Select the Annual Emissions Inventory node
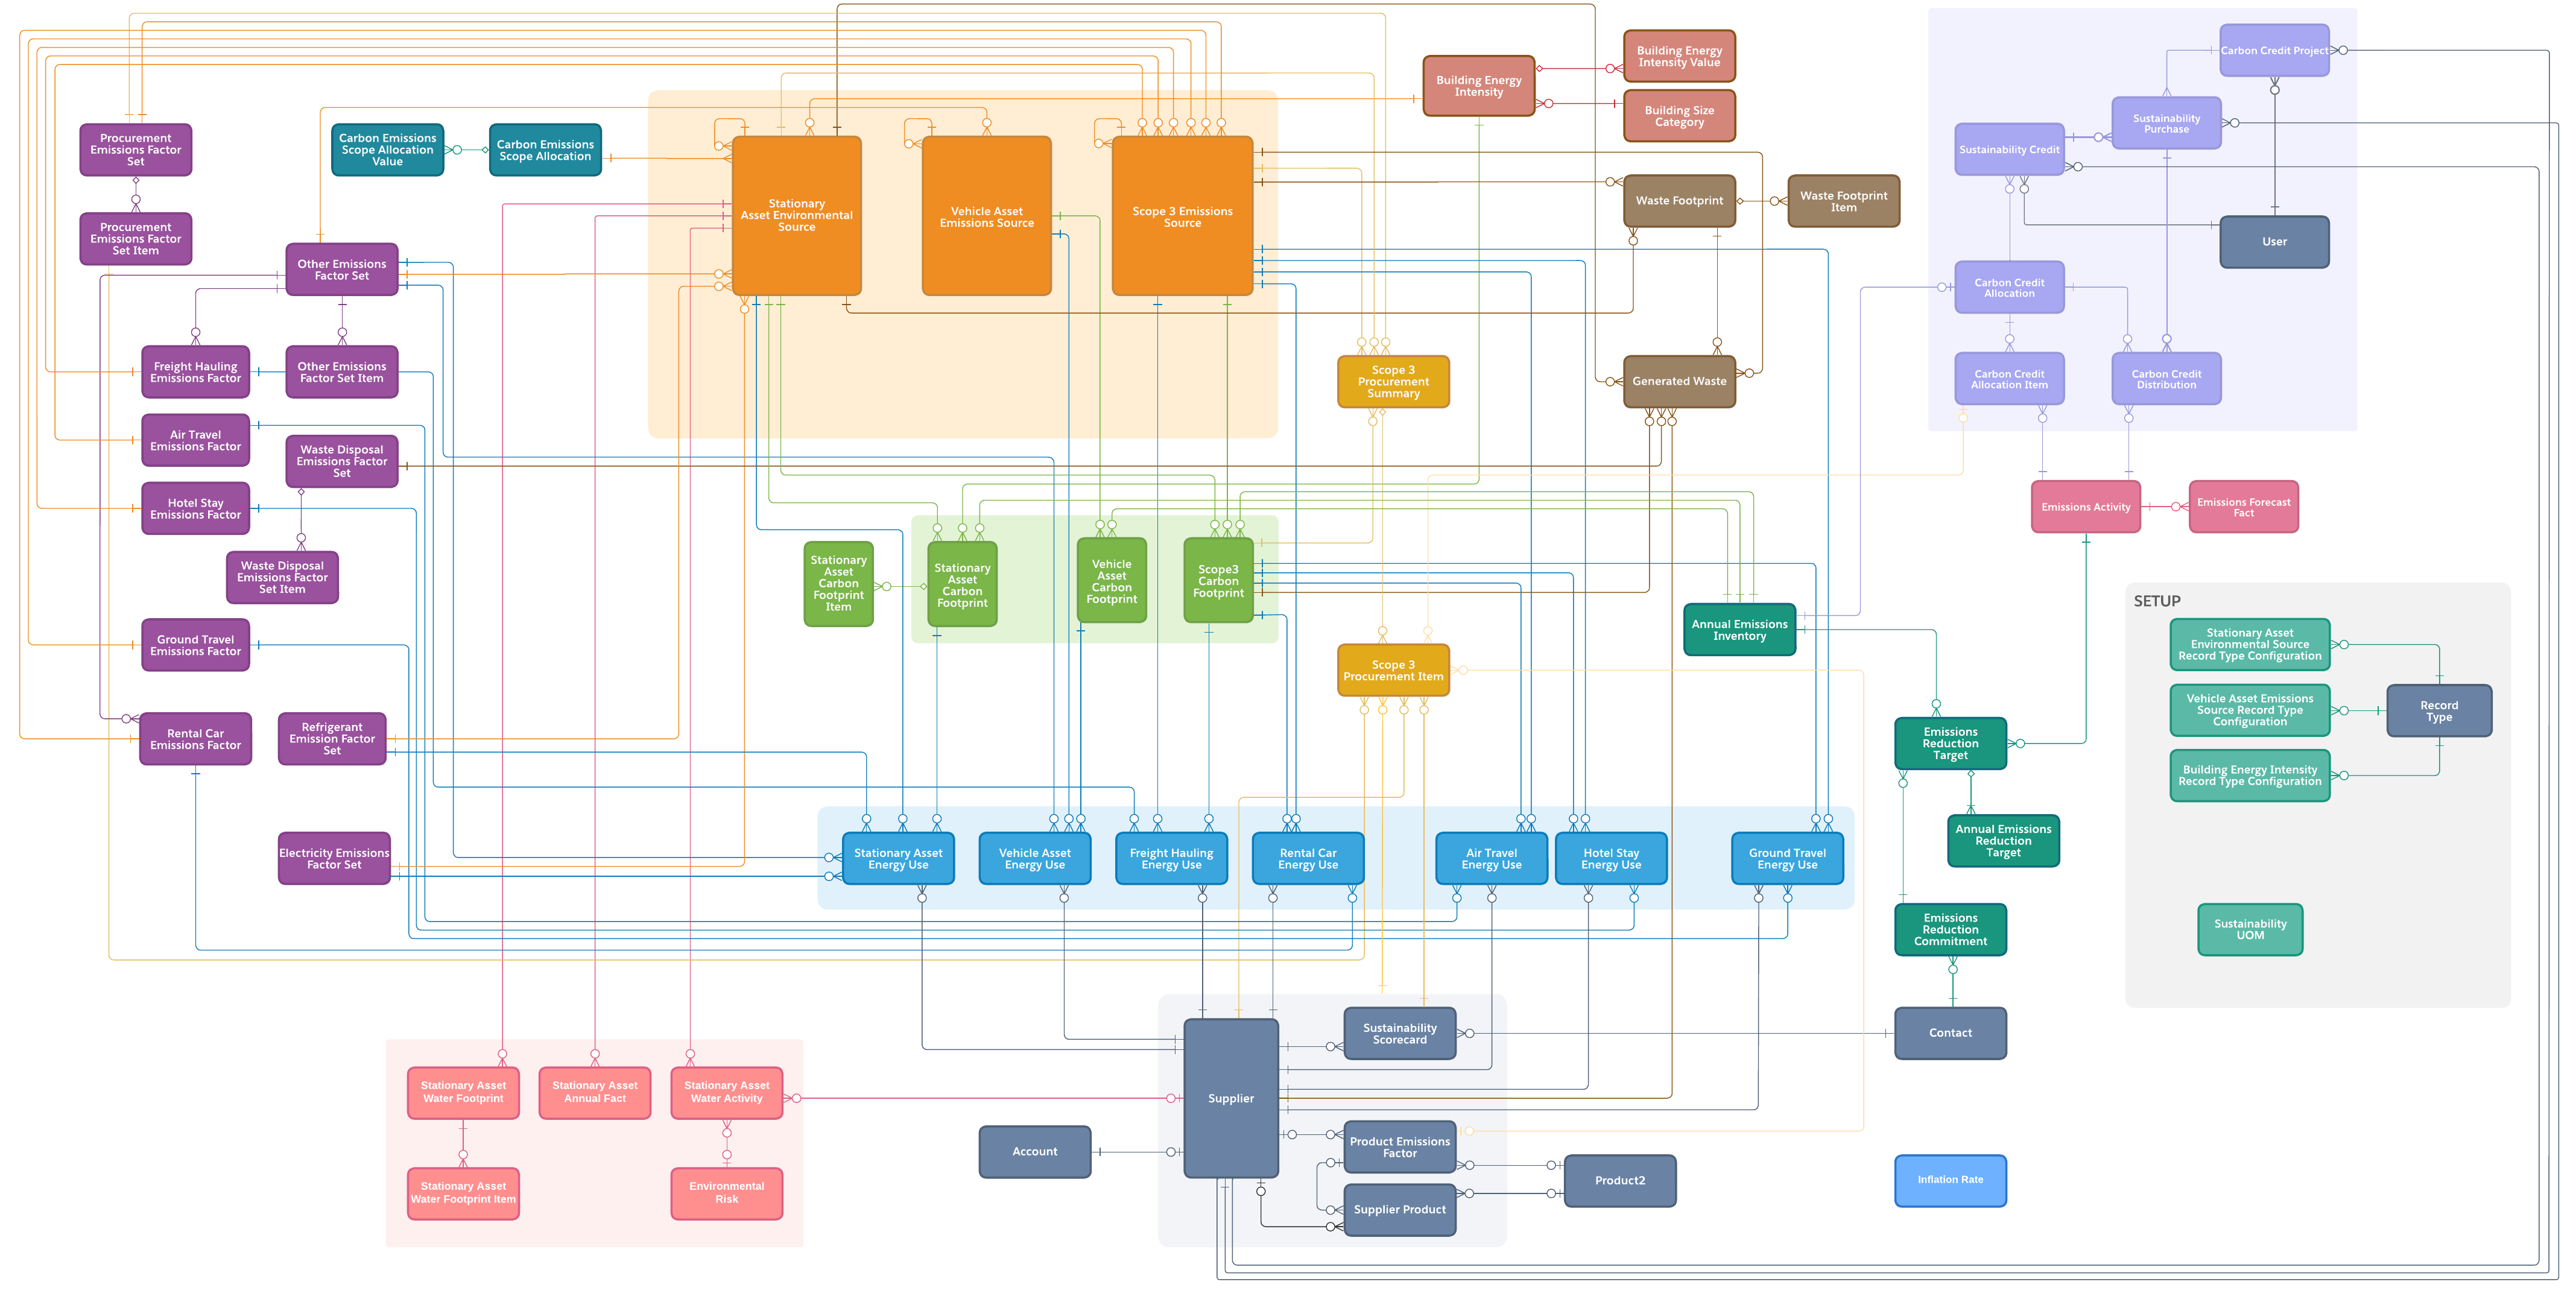Viewport: 2576px width, 1299px height. click(1739, 627)
